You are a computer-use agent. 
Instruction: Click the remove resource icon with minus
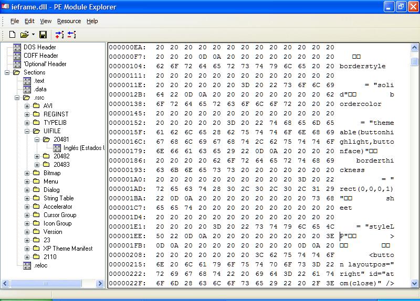[x=71, y=35]
